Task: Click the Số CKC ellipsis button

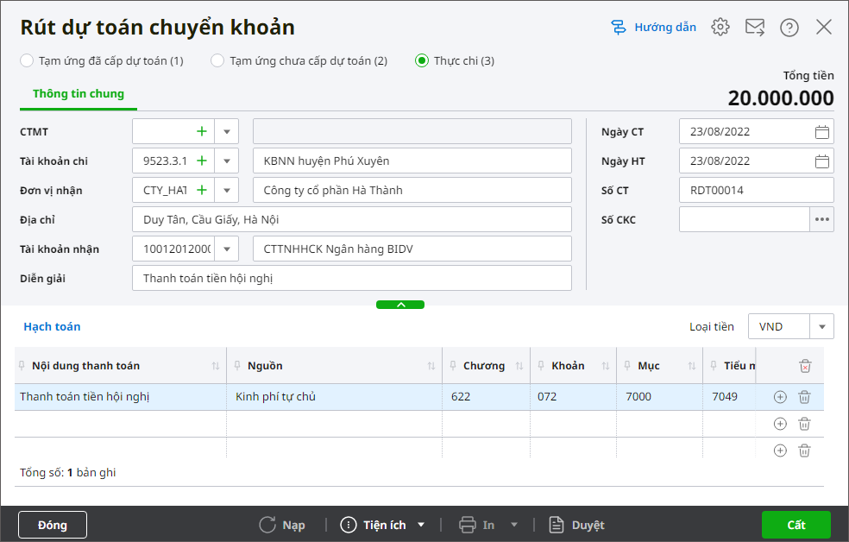Action: coord(822,219)
